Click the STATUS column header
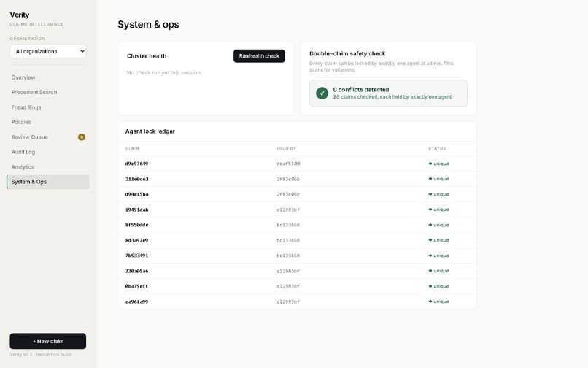This screenshot has width=588, height=368. tap(437, 149)
